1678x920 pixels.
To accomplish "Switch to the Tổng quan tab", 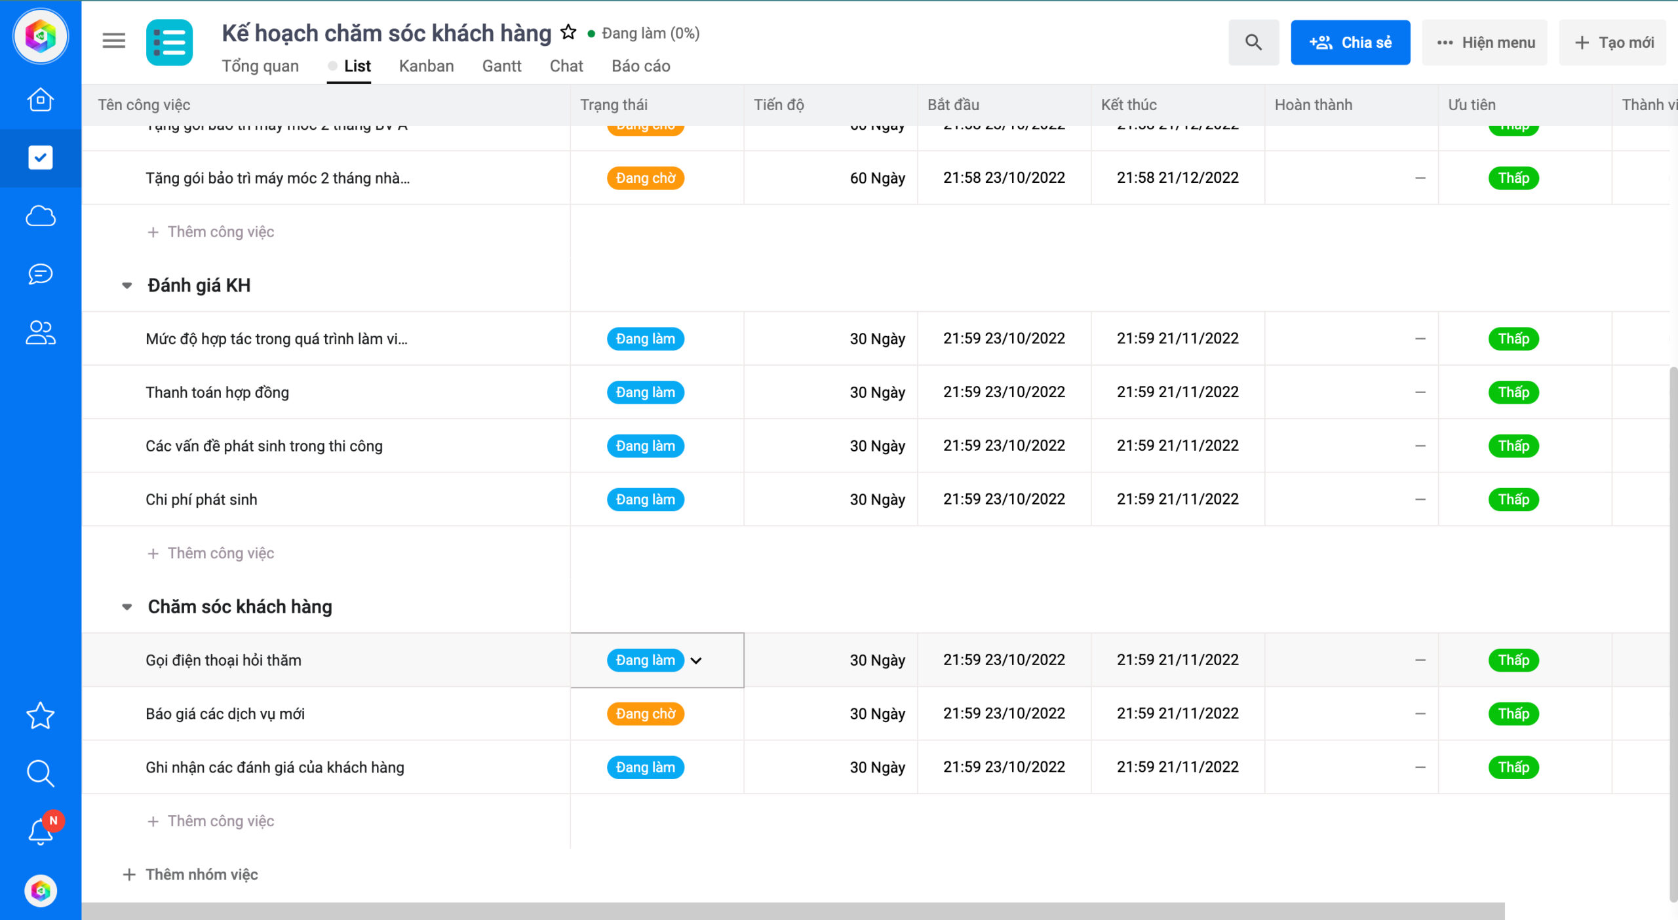I will click(260, 66).
